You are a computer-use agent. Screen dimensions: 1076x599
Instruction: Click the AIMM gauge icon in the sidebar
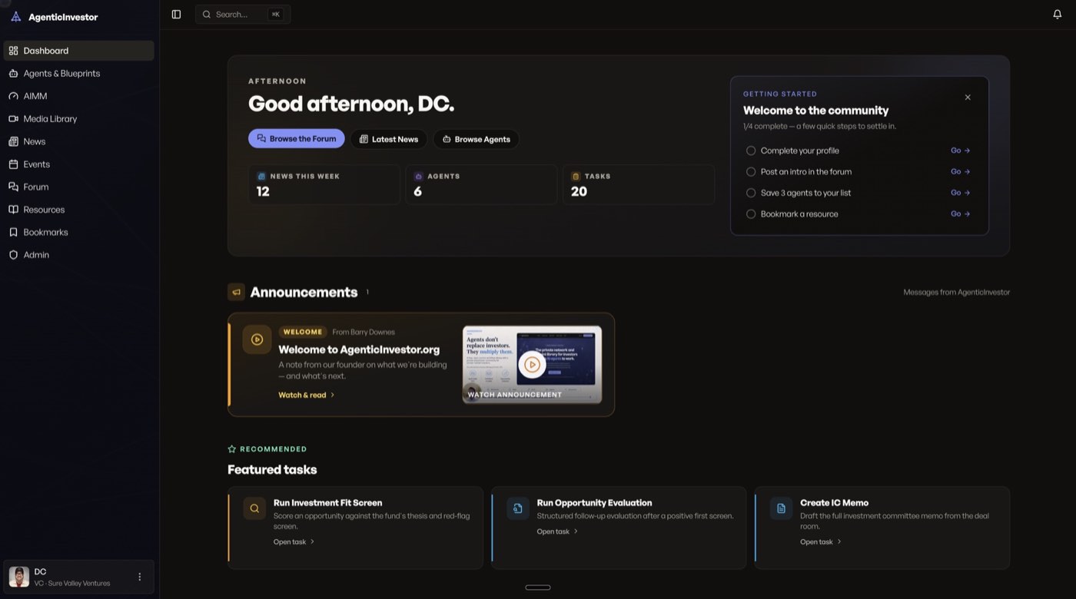pos(13,96)
